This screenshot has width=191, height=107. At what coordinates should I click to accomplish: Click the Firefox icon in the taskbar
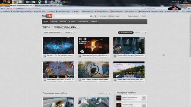(15, 2)
